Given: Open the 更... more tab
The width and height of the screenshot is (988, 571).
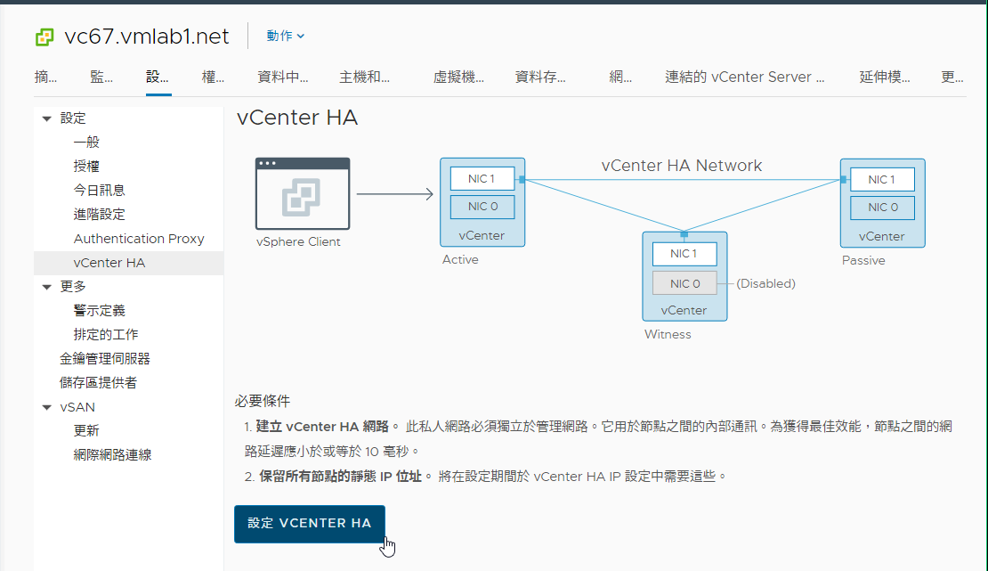Looking at the screenshot, I should (x=952, y=77).
